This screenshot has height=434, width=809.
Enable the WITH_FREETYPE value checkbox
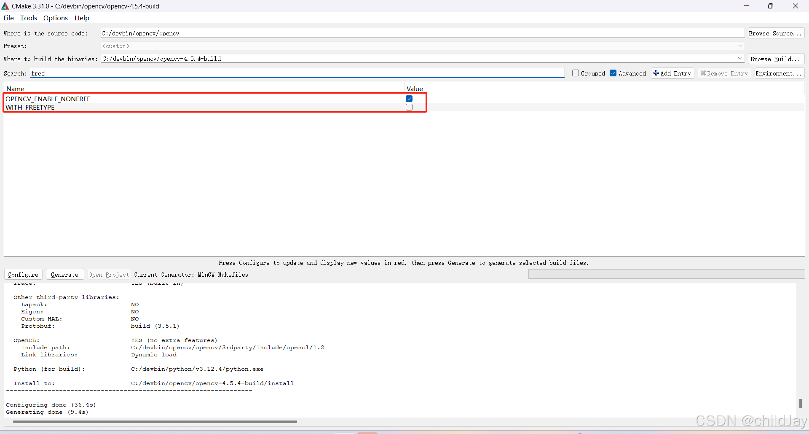coord(409,107)
